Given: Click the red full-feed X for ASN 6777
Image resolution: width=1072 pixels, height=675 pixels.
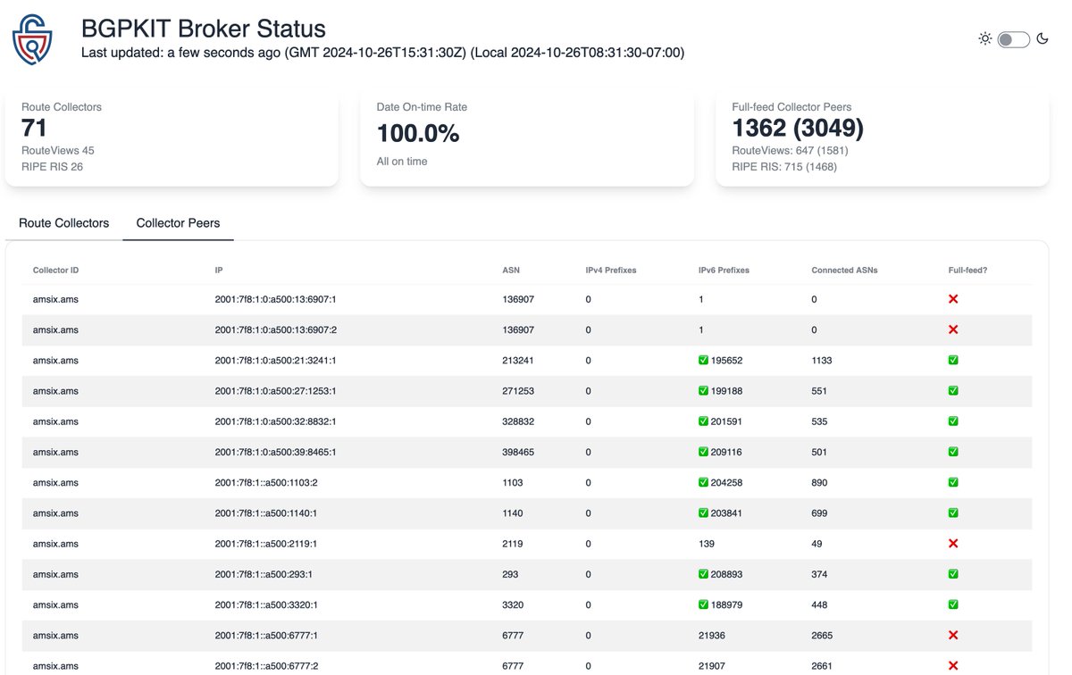Looking at the screenshot, I should (x=952, y=635).
